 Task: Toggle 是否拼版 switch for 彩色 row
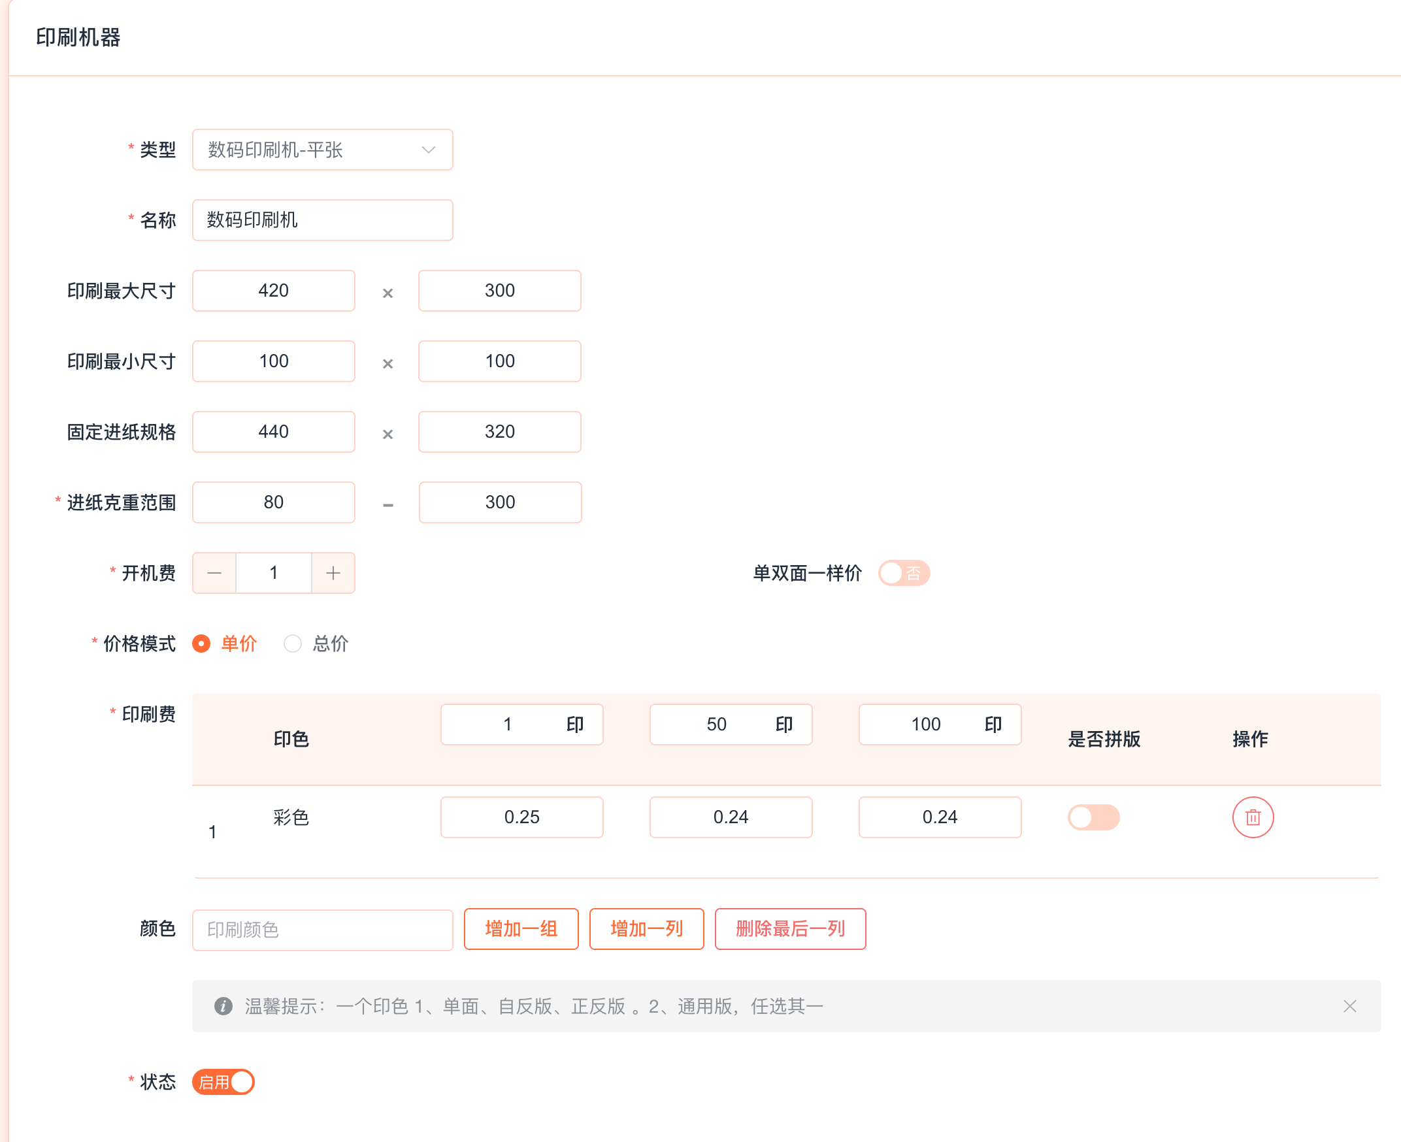tap(1093, 817)
